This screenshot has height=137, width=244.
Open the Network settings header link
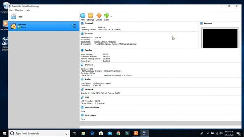click(x=89, y=89)
